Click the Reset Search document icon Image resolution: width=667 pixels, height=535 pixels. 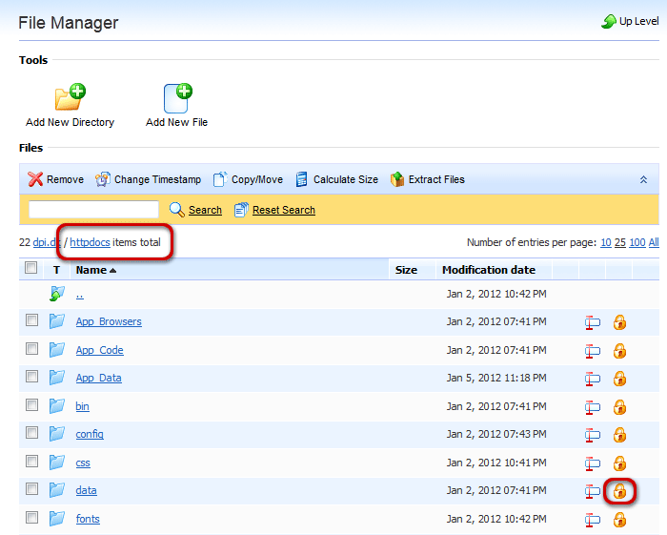pos(241,210)
